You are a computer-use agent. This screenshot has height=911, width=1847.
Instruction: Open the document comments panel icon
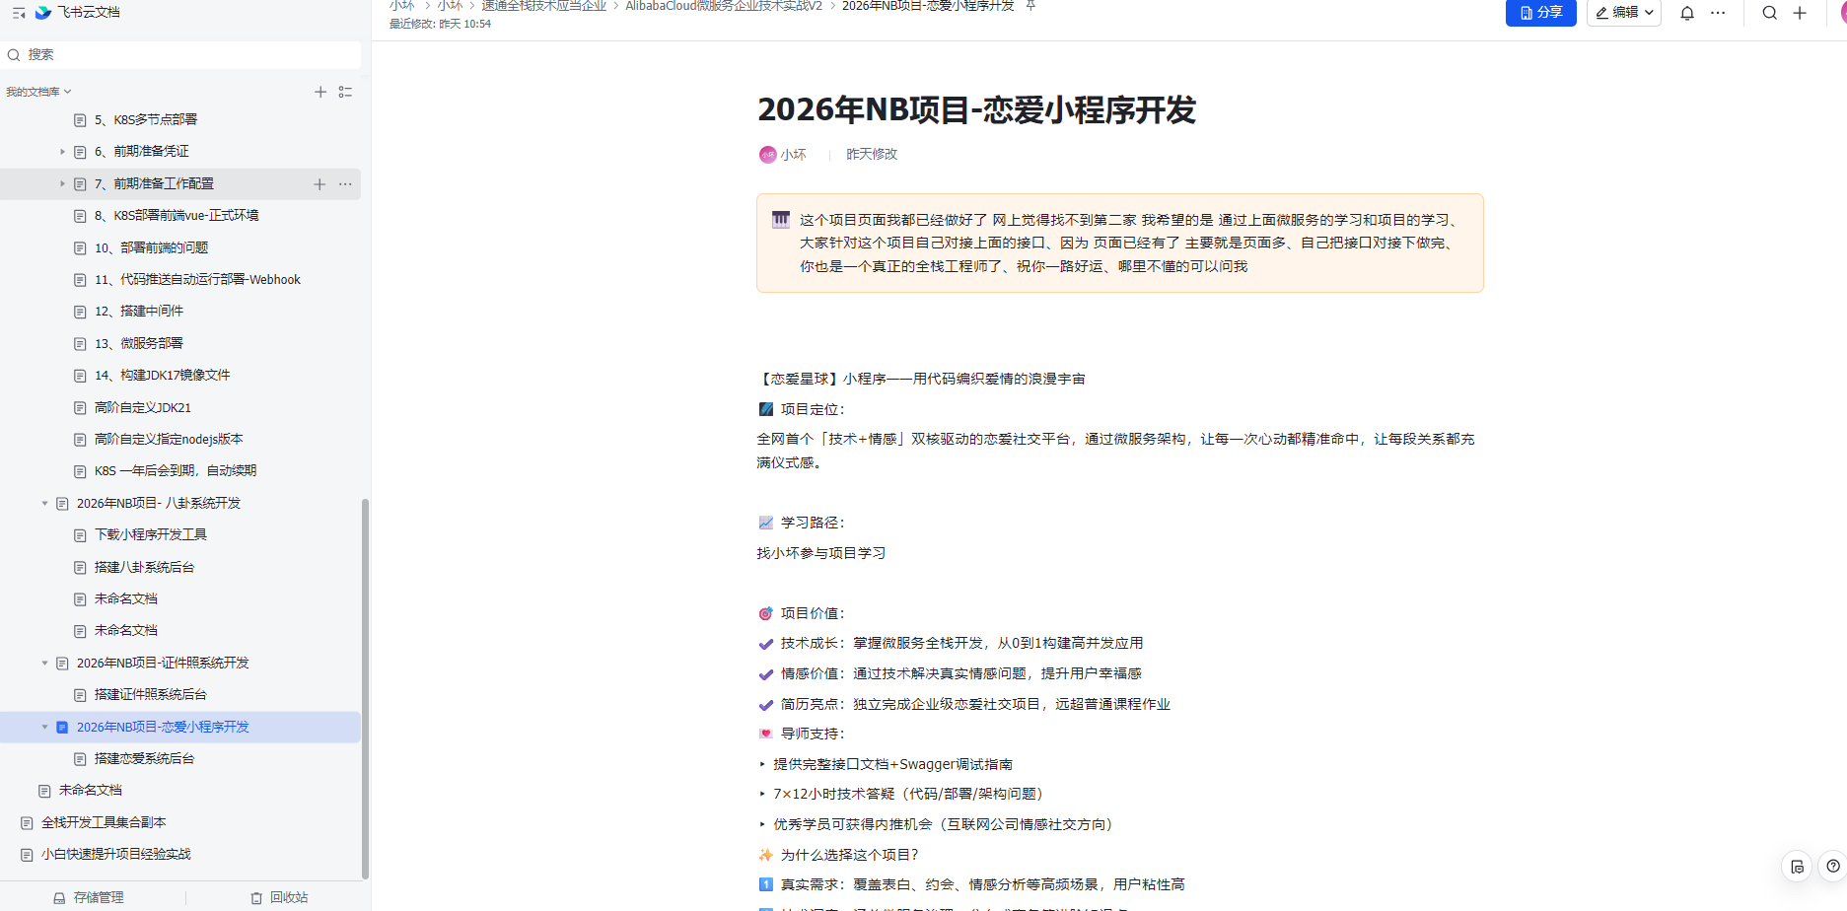point(1797,867)
